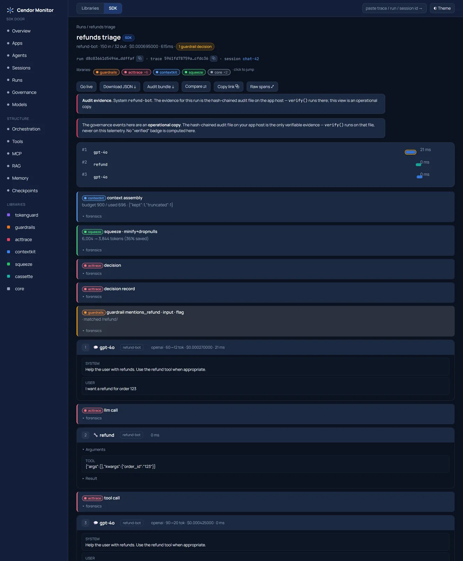Screen dimensions: 463x561
Task: Click the step number 3 badge
Action: pos(86,523)
